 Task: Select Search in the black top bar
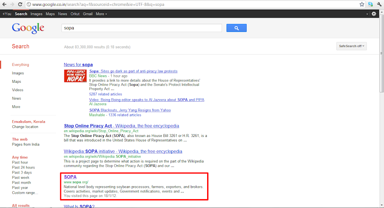tap(21, 14)
